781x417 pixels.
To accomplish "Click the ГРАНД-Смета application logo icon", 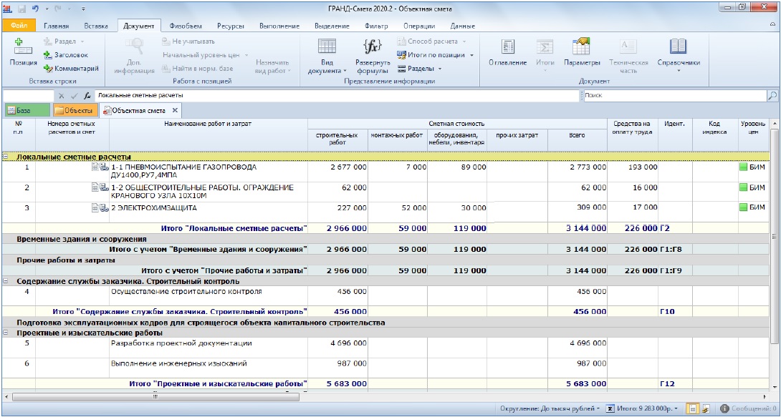I will [7, 9].
